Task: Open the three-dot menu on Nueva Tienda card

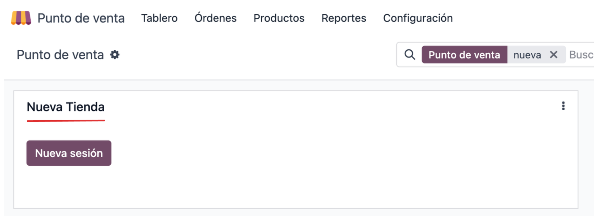Action: (563, 106)
